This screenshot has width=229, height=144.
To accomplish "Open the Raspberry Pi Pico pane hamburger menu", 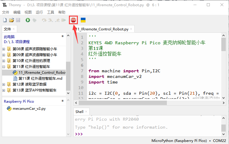I will [x=62, y=101].
